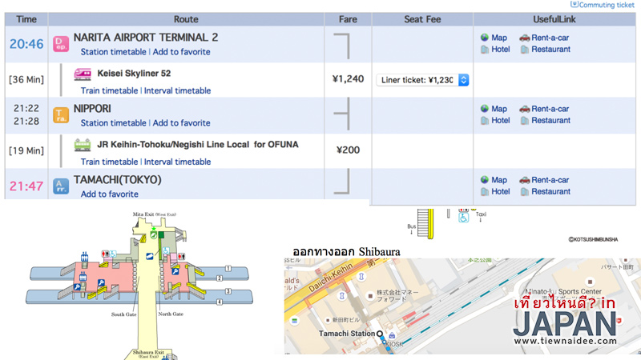Click the orange Tra. transfer icon at Nippori
This screenshot has height=360, width=641.
point(61,115)
